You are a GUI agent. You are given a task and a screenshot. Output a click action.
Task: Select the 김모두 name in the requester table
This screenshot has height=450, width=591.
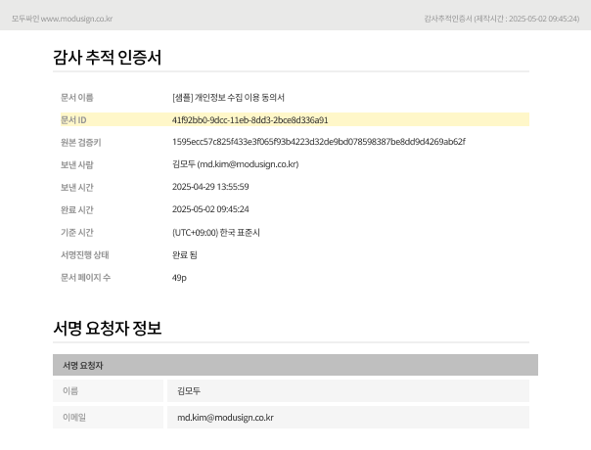(189, 391)
